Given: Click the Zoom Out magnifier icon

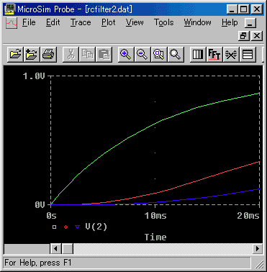Looking at the screenshot, I should coord(142,54).
